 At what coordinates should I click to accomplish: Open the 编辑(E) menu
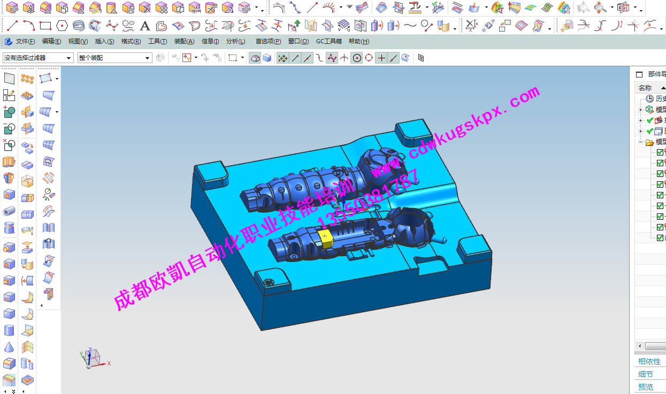(x=51, y=42)
